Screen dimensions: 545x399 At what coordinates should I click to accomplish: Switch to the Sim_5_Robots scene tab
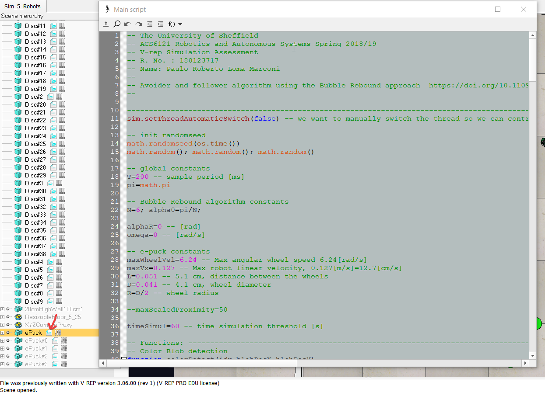22,6
